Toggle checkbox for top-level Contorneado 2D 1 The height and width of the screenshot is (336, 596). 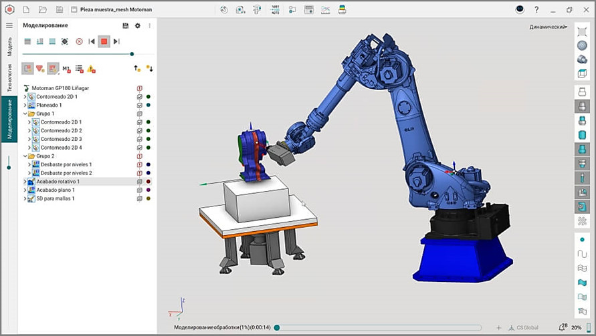pos(140,97)
